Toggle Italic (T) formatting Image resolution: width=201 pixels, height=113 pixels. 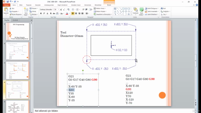click(44, 13)
